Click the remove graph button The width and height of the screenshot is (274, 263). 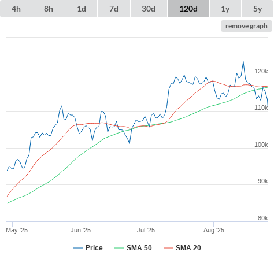point(246,26)
